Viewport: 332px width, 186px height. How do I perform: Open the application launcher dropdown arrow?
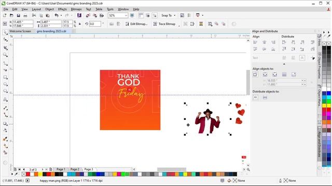pyautogui.click(x=203, y=16)
